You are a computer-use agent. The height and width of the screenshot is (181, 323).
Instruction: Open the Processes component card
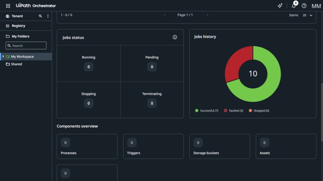[x=87, y=147]
